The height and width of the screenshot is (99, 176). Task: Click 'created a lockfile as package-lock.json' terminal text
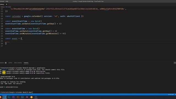[x=24, y=70]
